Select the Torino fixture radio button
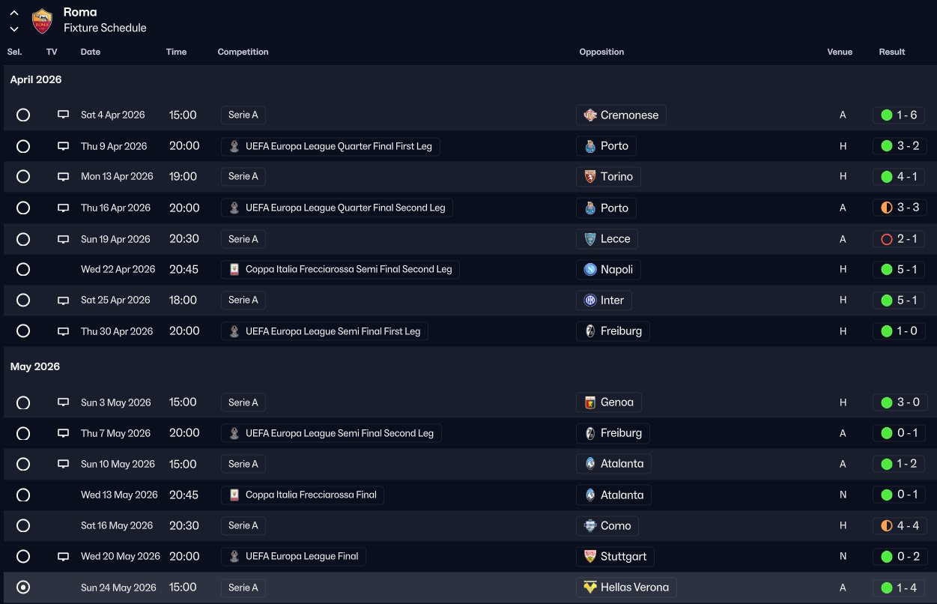This screenshot has height=604, width=937. tap(23, 177)
